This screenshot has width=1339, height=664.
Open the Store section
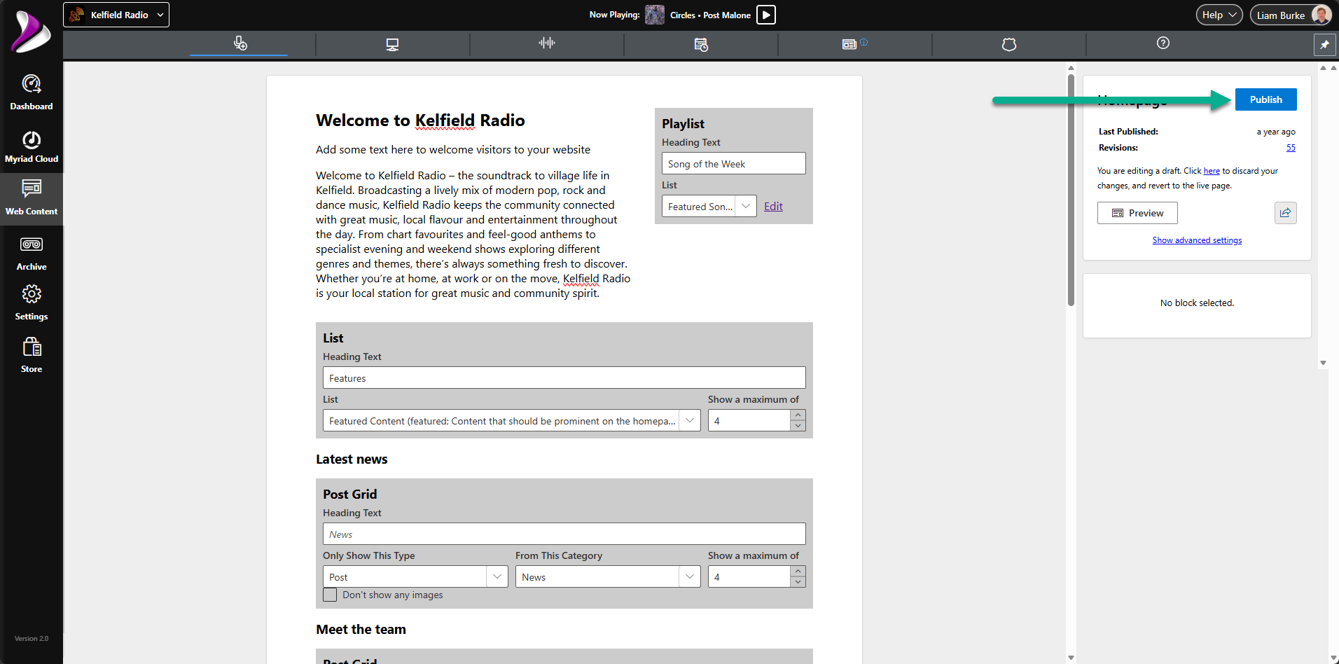tap(32, 355)
